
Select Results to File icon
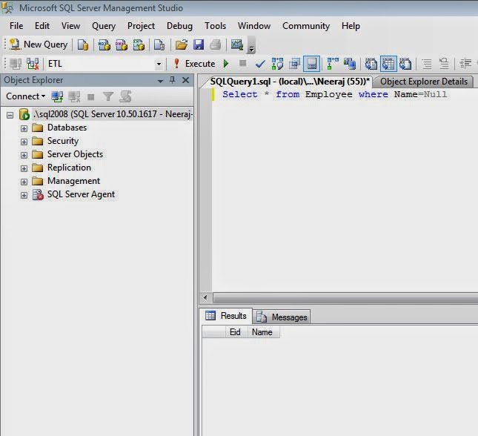(405, 64)
